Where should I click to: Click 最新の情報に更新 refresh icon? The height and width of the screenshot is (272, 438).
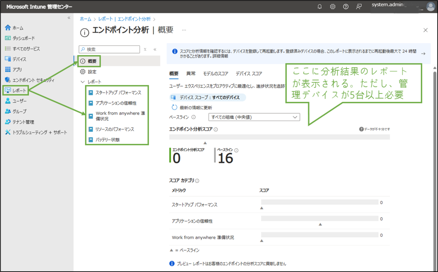click(x=174, y=107)
